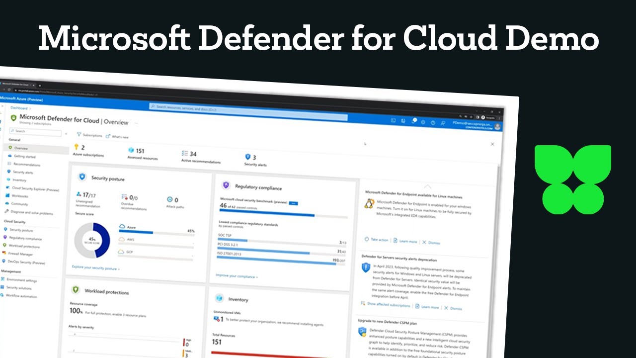Click the Security alerts shield icon
636x358 pixels.
[247, 157]
